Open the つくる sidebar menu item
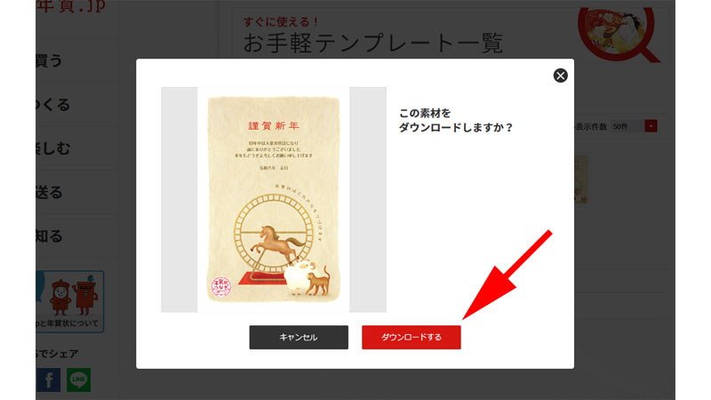Viewport: 711px width, 400px height. (53, 104)
